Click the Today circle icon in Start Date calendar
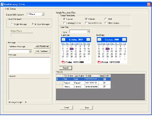This screenshot has width=152, height=116. click(63, 62)
